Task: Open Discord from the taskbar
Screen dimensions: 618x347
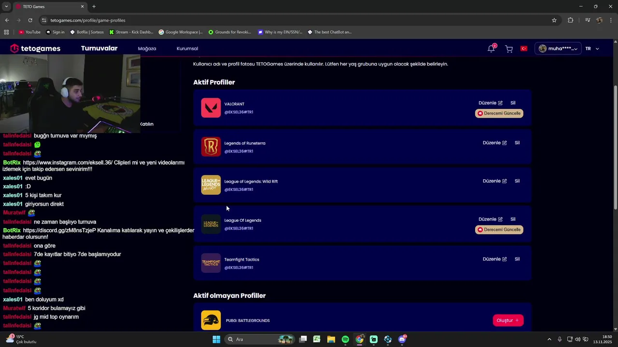Action: (x=402, y=339)
